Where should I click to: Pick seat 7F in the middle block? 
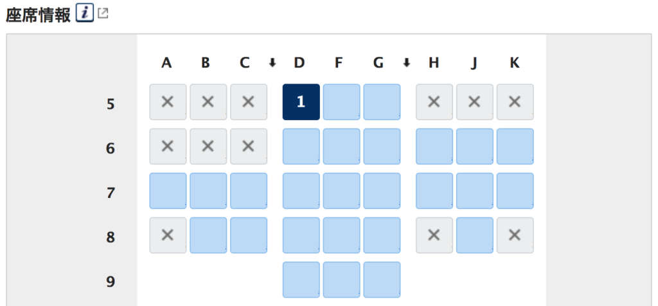pyautogui.click(x=342, y=191)
